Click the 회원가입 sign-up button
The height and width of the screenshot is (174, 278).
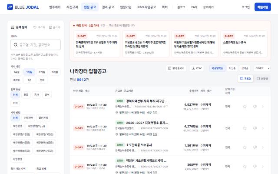pos(262,7)
